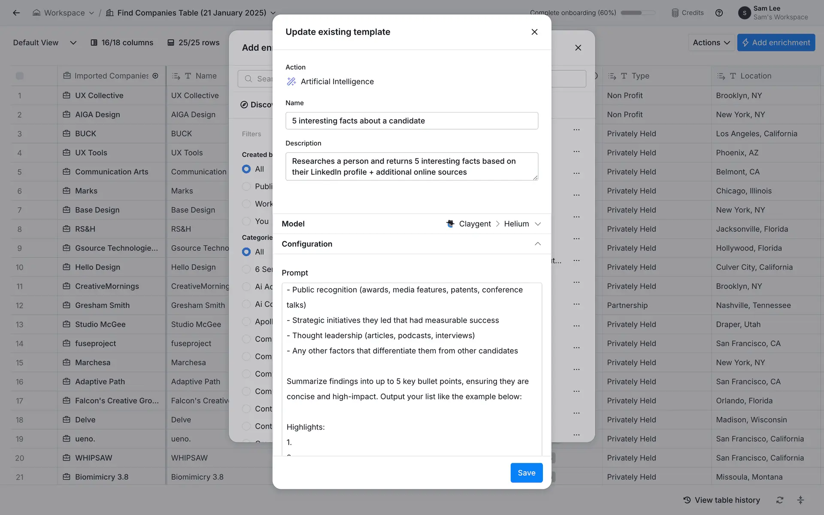The height and width of the screenshot is (515, 824).
Task: Click the onboarding progress bar
Action: [x=638, y=13]
